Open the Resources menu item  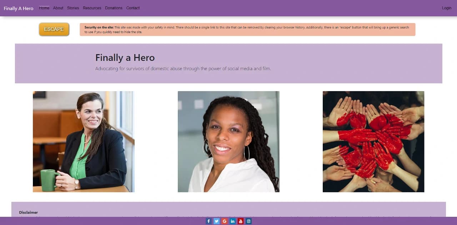92,8
